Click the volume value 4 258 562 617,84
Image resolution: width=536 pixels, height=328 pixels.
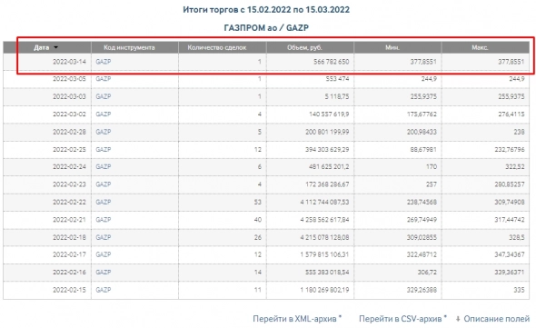324,220
